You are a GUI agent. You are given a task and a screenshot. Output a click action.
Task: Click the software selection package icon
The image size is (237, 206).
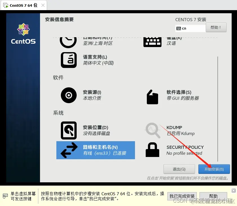pyautogui.click(x=152, y=97)
